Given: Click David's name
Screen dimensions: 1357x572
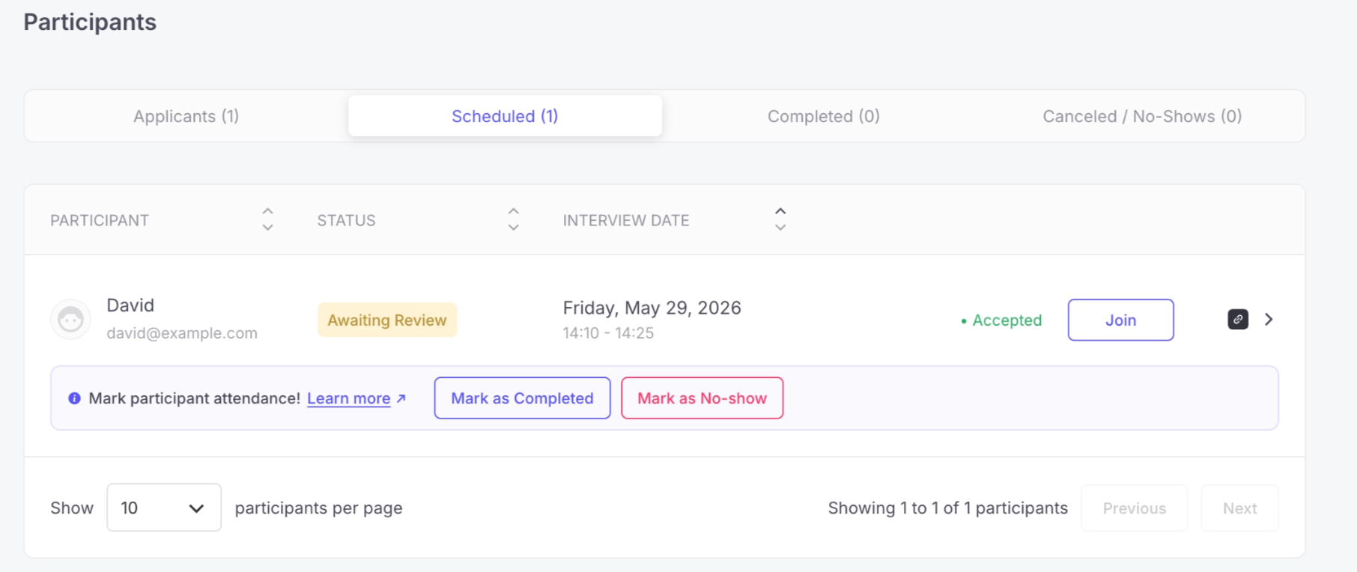Looking at the screenshot, I should click(130, 305).
